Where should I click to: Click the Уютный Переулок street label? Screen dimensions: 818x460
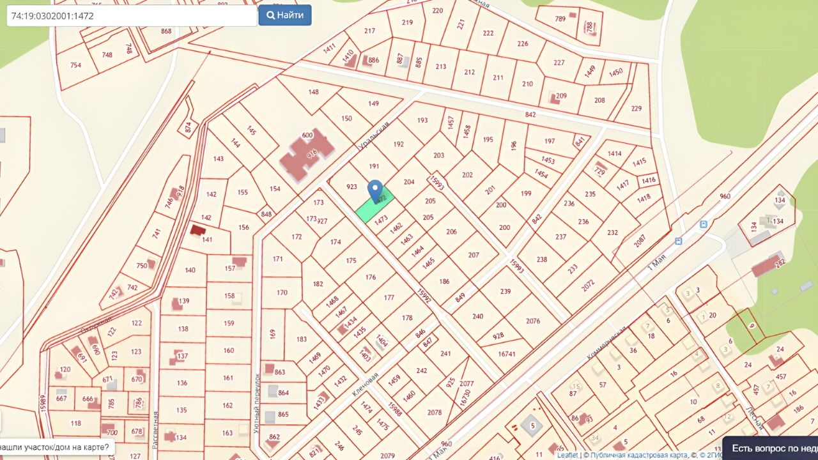257,405
